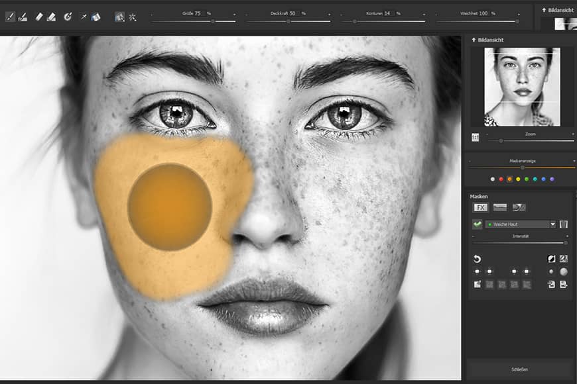
Task: Switch to the gradient mask tab
Action: 499,208
